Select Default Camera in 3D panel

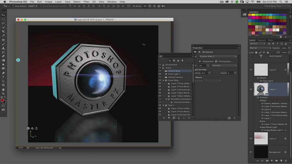point(176,77)
